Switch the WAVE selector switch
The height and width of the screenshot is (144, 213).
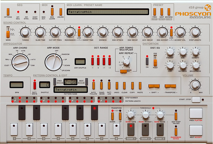point(8,32)
